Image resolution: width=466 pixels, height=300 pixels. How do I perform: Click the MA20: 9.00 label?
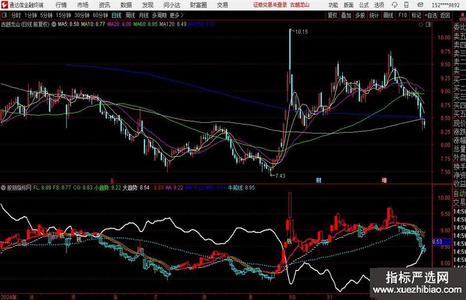pyautogui.click(x=119, y=24)
